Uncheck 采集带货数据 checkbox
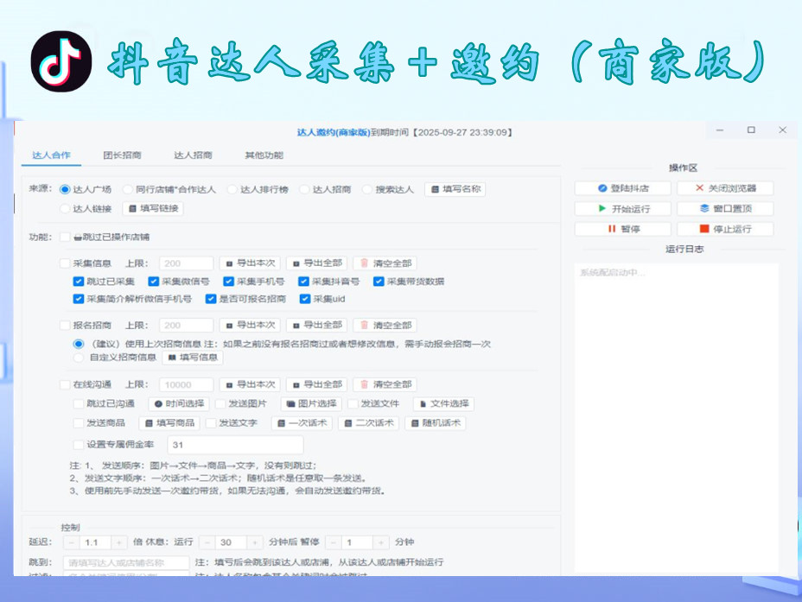Viewport: 802px width, 602px height. tap(379, 282)
